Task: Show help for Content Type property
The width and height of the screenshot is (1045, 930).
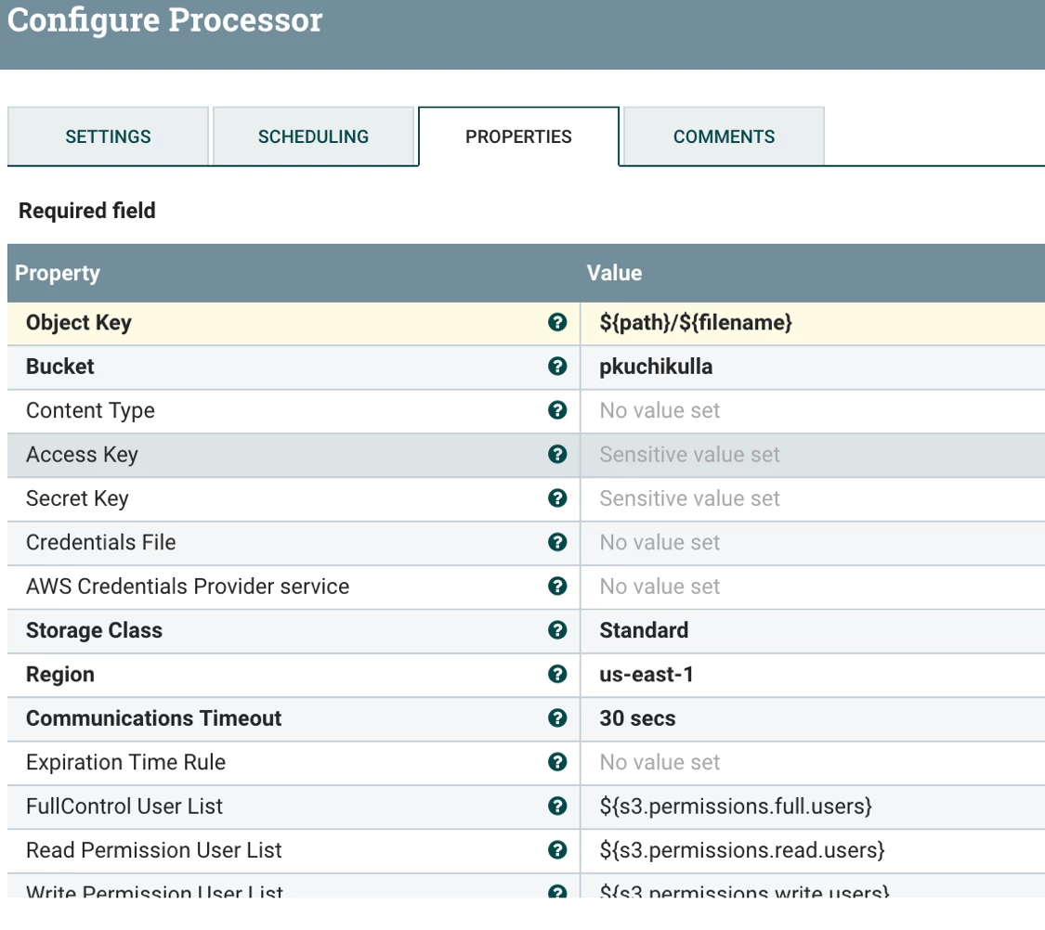Action: click(x=557, y=411)
